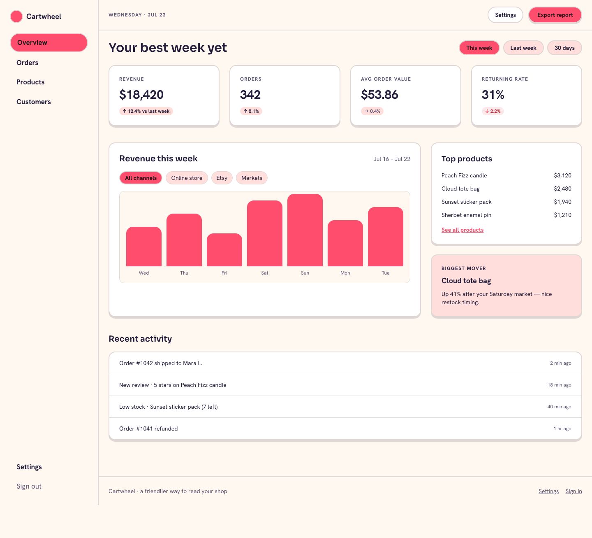Image resolution: width=592 pixels, height=538 pixels.
Task: Click Cloud tote bag in Top products list
Action: coord(460,189)
